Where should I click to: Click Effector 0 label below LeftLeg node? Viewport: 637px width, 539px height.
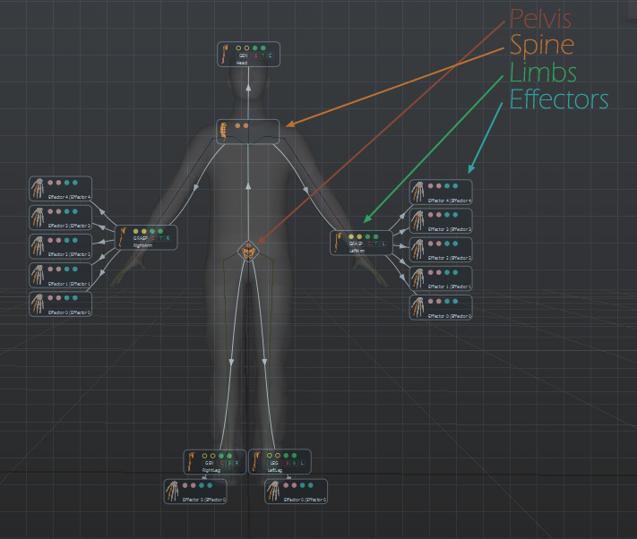(305, 500)
